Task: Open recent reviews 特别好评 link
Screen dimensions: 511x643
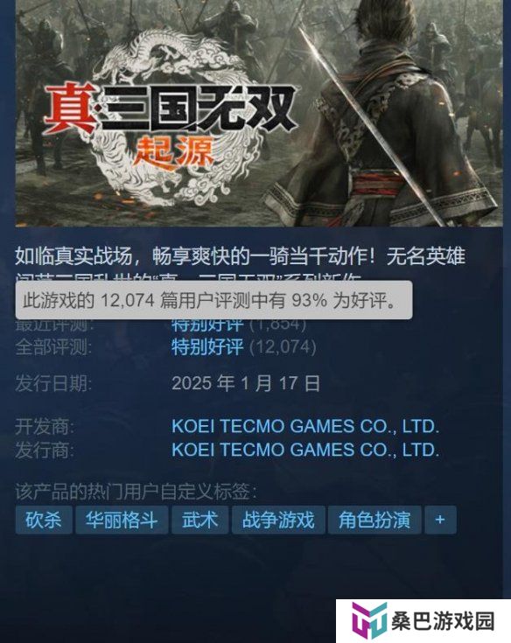Action: click(x=207, y=326)
